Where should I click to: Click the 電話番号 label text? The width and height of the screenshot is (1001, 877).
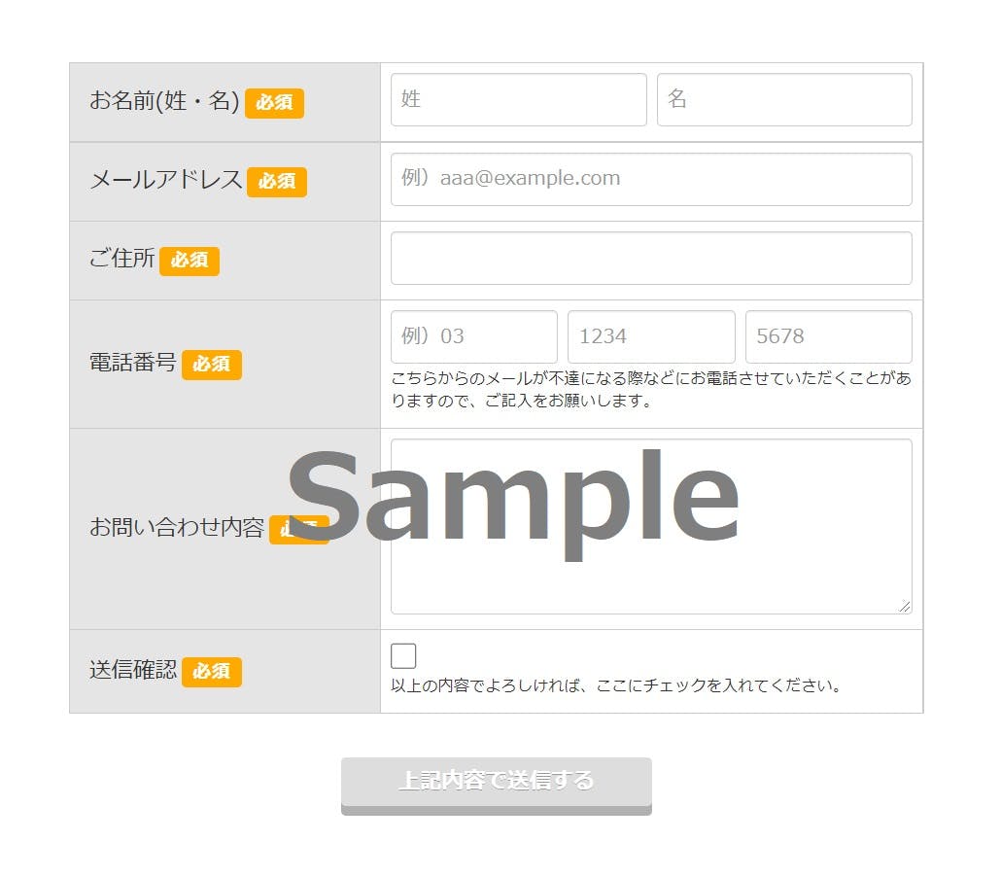[133, 362]
